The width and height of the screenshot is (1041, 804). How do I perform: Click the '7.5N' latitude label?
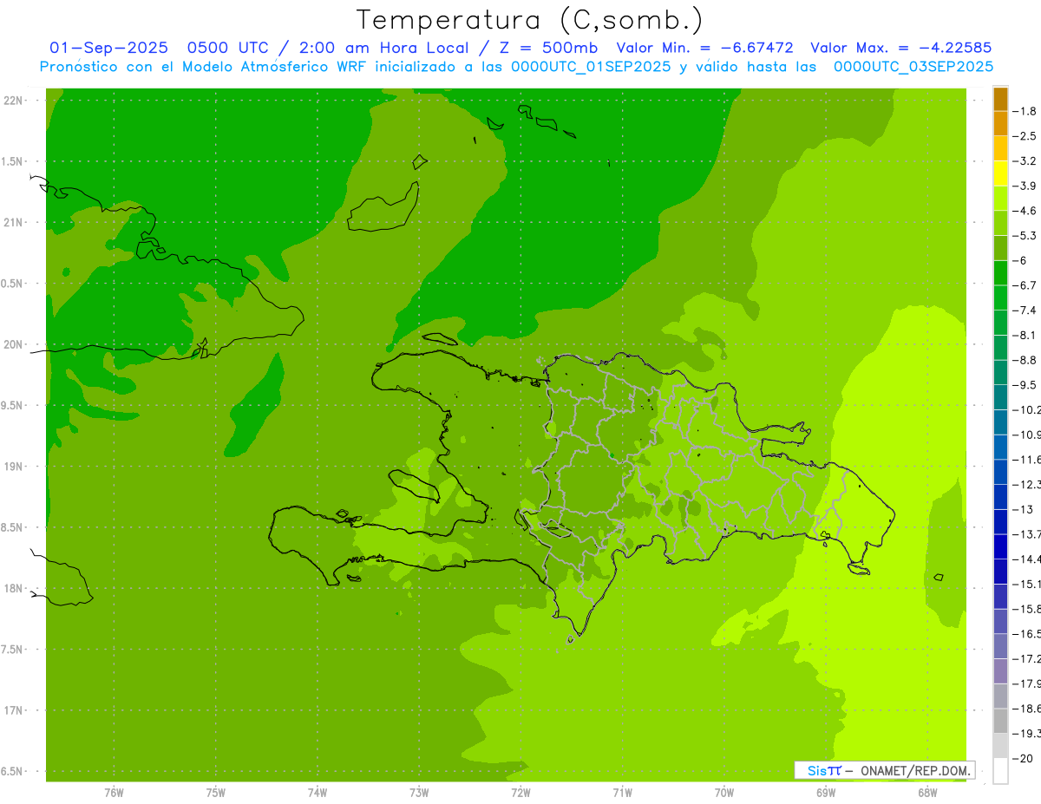pyautogui.click(x=13, y=649)
